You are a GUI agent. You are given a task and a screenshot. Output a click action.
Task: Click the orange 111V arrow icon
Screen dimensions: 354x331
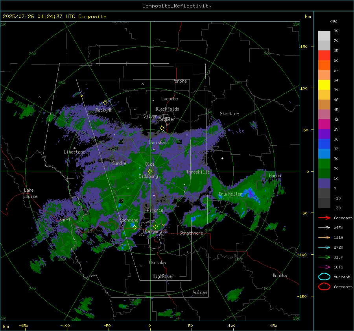click(x=324, y=237)
